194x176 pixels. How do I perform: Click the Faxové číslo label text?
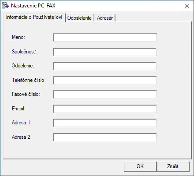coord(26,94)
